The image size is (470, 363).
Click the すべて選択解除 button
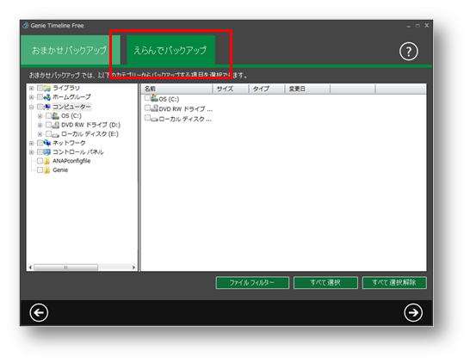pyautogui.click(x=394, y=282)
